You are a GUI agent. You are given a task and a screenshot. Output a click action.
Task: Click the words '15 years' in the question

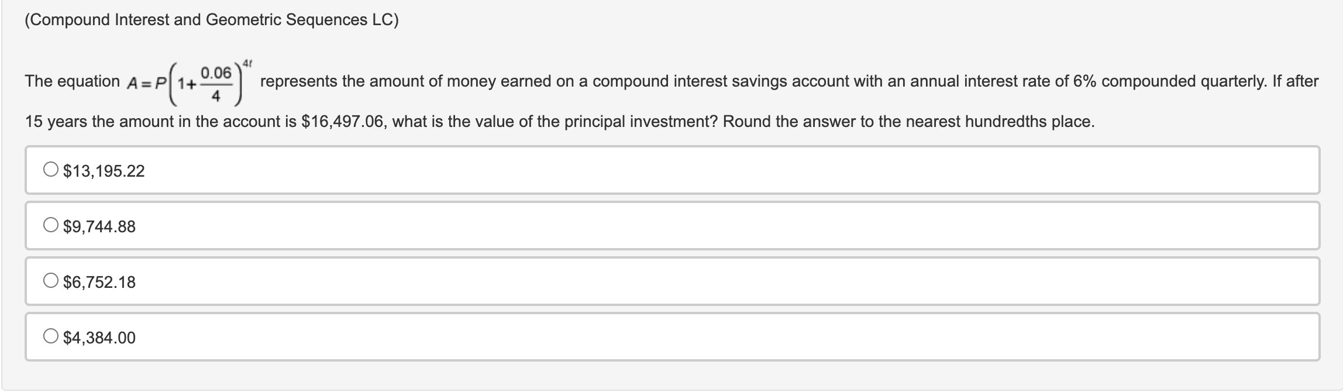[56, 122]
